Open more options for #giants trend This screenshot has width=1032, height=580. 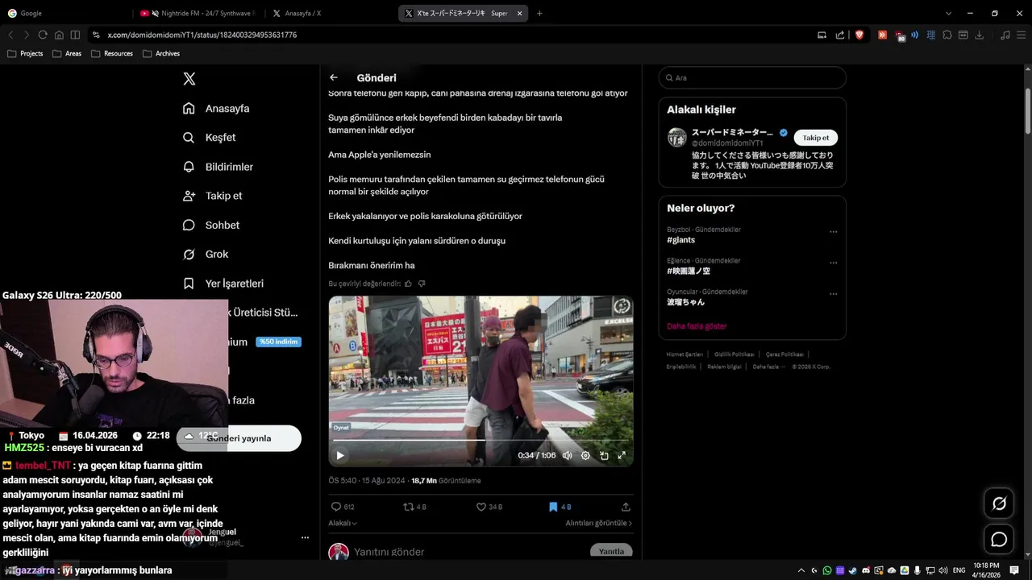(834, 232)
